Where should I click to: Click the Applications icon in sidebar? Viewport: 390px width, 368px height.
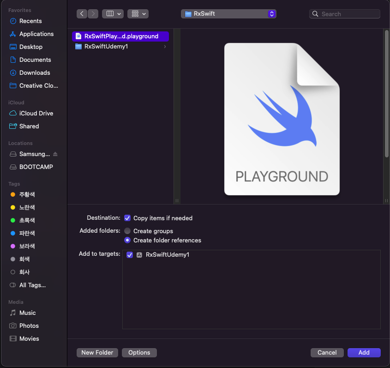tap(13, 34)
